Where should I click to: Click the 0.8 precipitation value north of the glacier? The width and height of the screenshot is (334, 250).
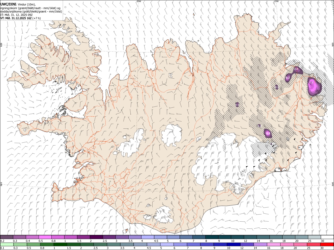pyautogui.click(x=268, y=133)
